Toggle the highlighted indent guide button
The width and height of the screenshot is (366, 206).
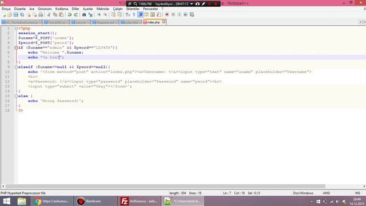[x=141, y=15]
